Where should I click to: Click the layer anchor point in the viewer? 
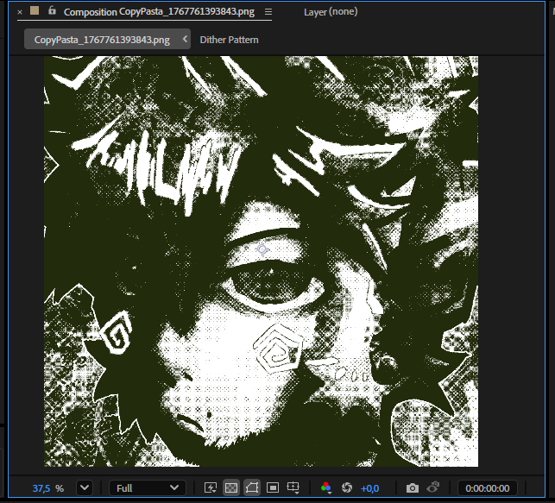tap(262, 249)
